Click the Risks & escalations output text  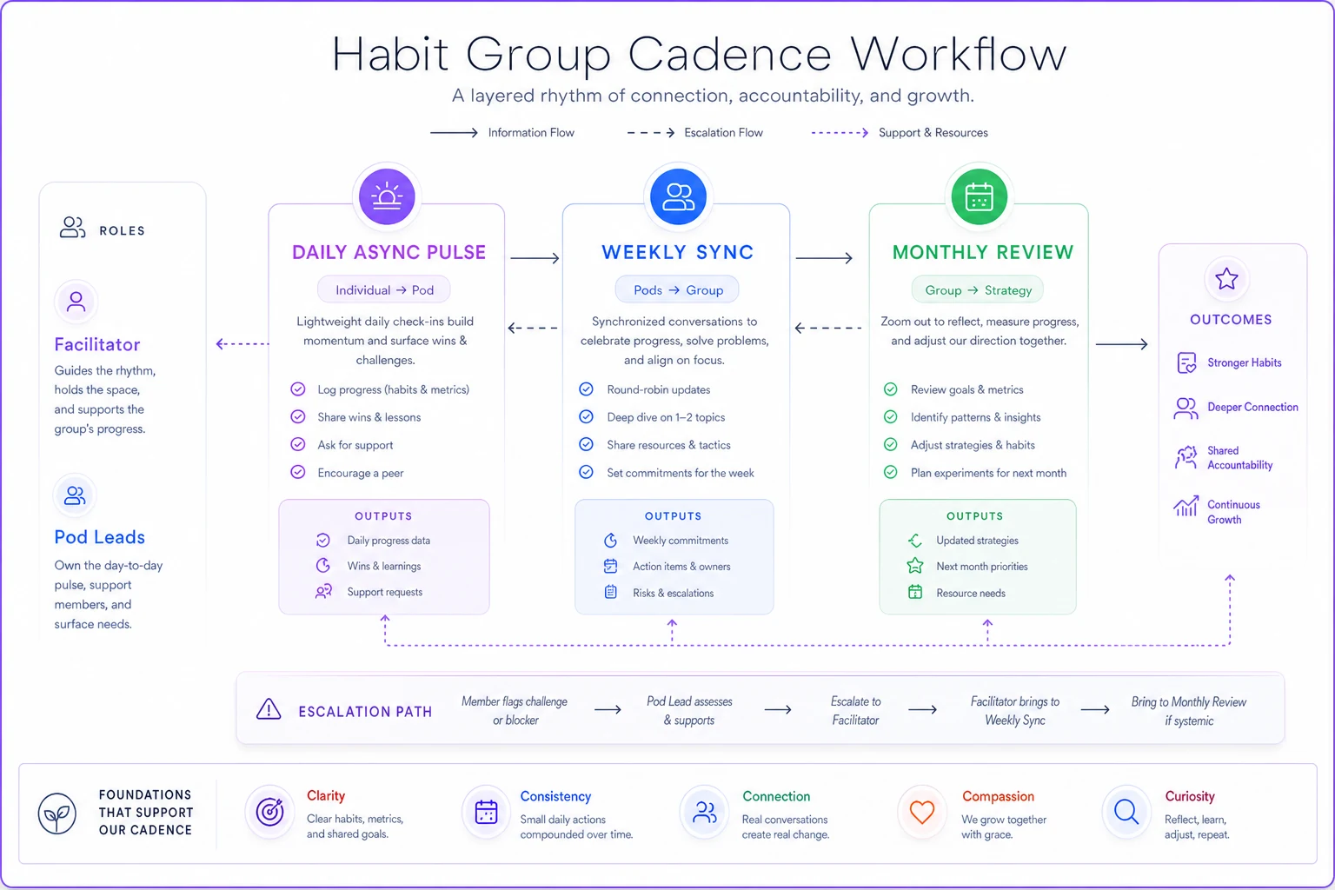click(674, 593)
